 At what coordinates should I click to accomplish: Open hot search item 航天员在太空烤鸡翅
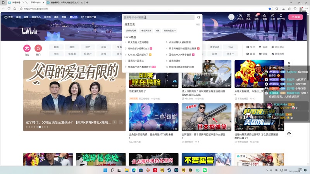point(138,42)
